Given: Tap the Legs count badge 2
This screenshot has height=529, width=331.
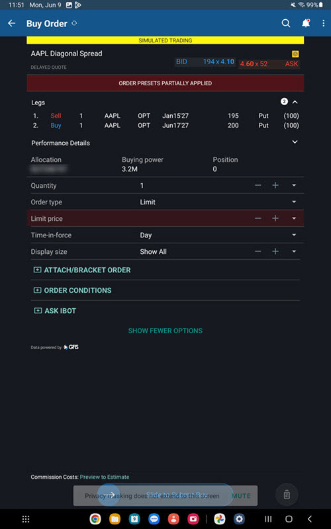Looking at the screenshot, I should 285,102.
